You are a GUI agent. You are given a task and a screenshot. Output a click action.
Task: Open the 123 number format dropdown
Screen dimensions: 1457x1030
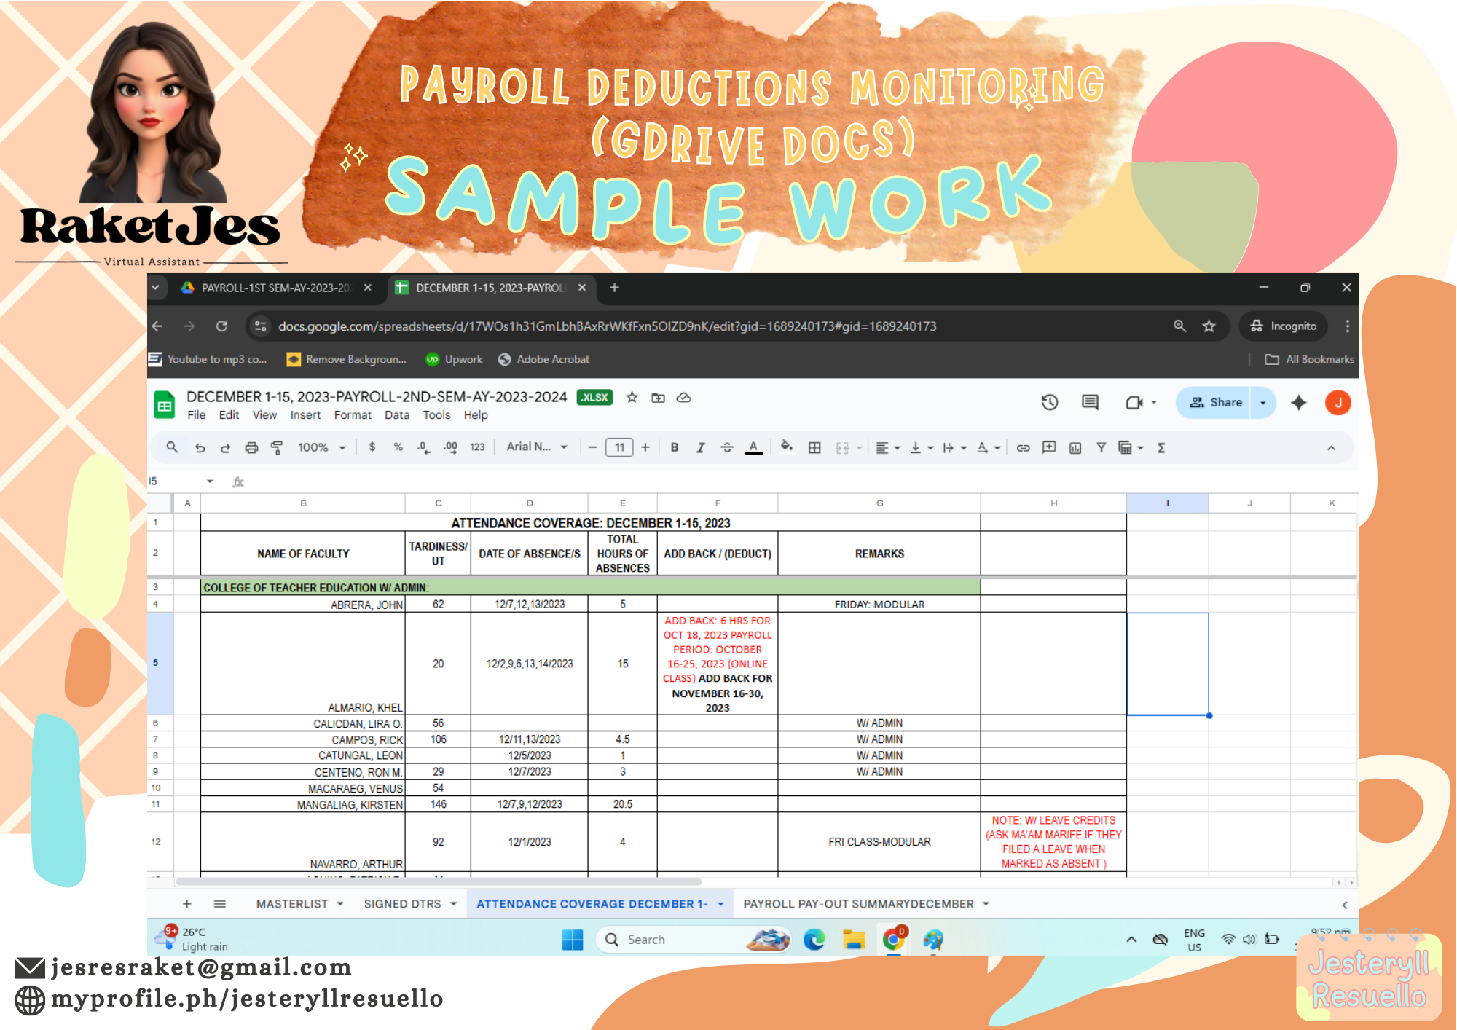tap(477, 447)
